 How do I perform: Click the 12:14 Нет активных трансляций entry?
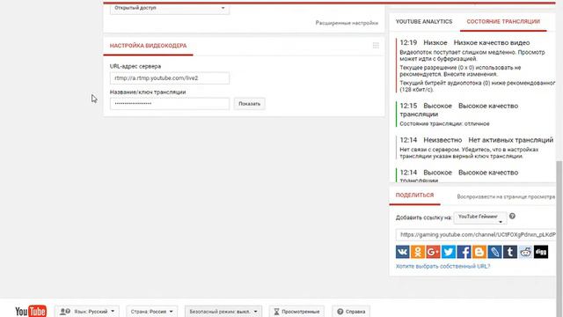tap(476, 147)
